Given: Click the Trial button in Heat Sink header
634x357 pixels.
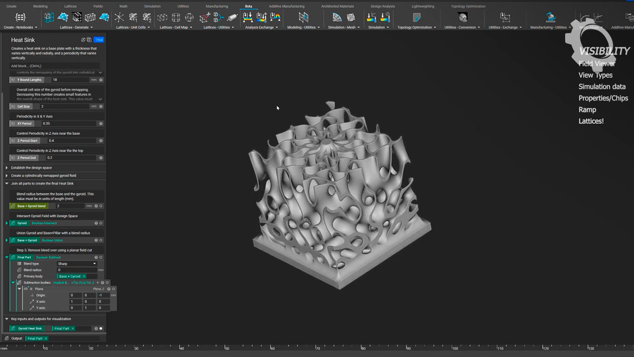Looking at the screenshot, I should pos(99,40).
